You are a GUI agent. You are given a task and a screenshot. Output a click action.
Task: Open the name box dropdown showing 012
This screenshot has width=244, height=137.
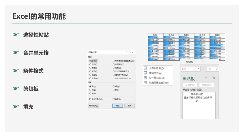(x=199, y=69)
